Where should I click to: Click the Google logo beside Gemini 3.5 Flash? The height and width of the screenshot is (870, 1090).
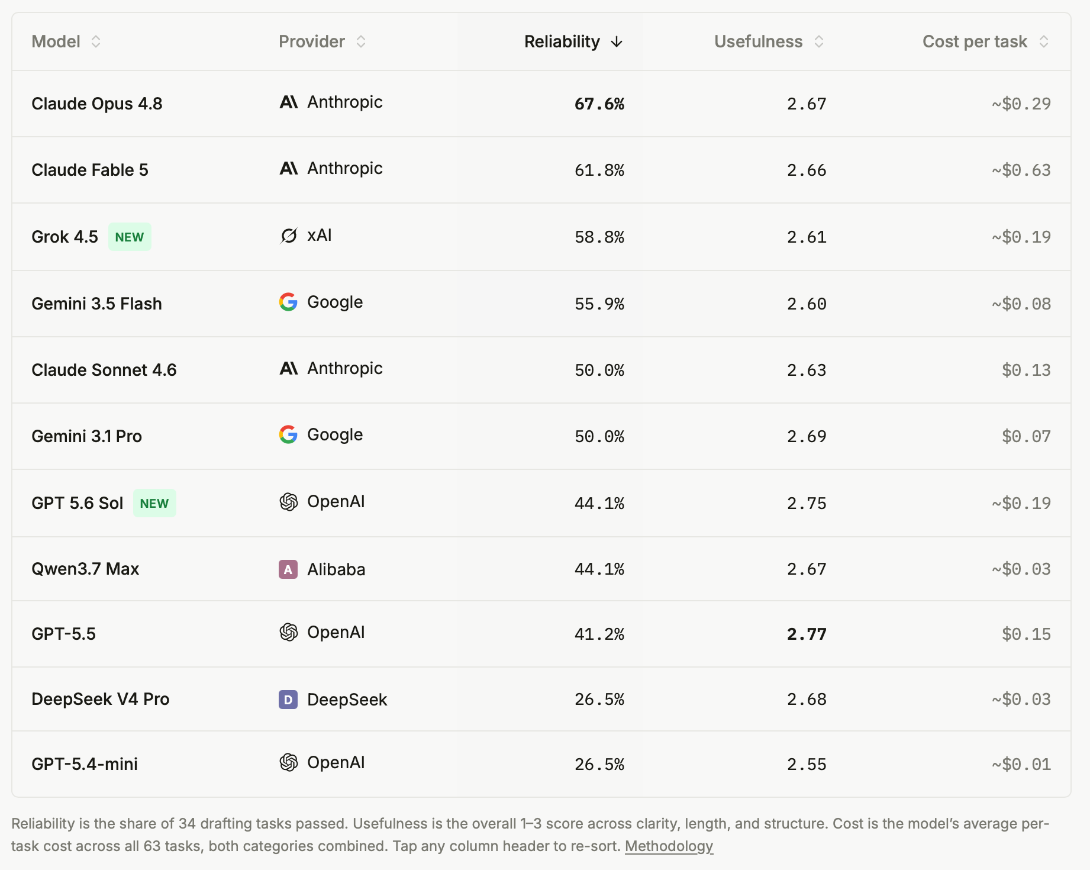click(288, 302)
